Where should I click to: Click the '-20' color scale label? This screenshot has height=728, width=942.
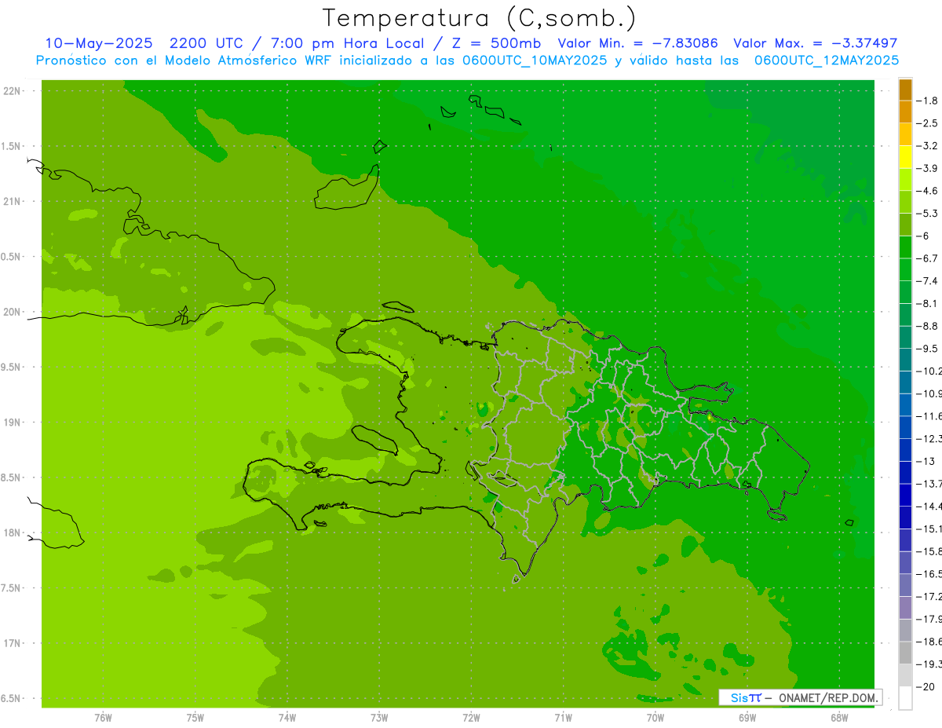tap(926, 686)
